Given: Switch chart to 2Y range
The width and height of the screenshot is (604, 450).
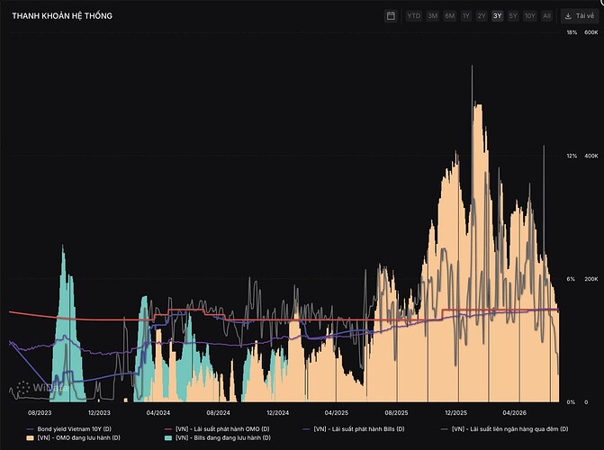Looking at the screenshot, I should click(482, 16).
